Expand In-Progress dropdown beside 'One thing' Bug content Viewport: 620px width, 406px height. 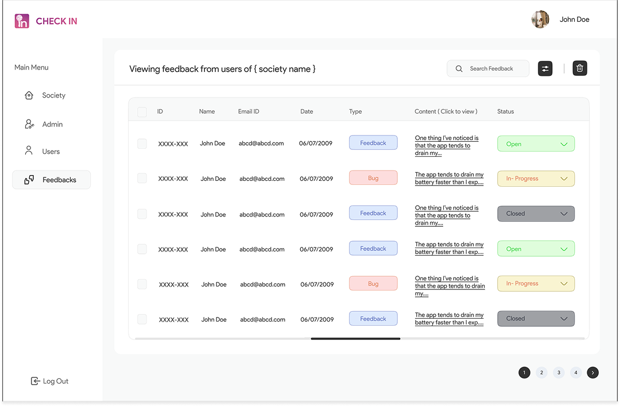pyautogui.click(x=536, y=284)
